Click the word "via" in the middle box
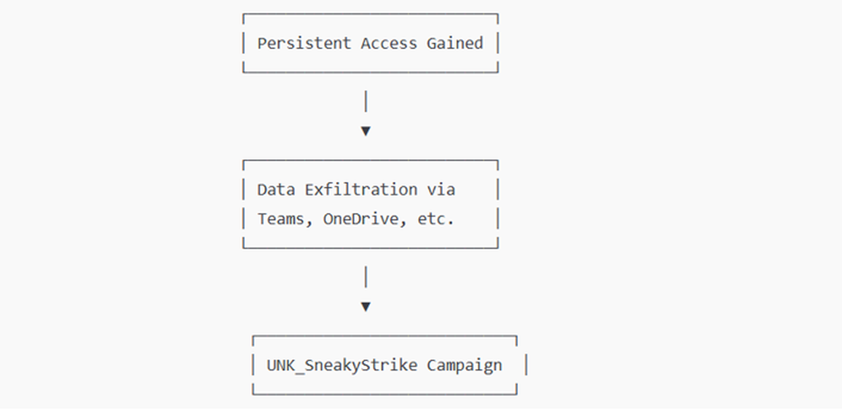The image size is (842, 411). coord(441,190)
